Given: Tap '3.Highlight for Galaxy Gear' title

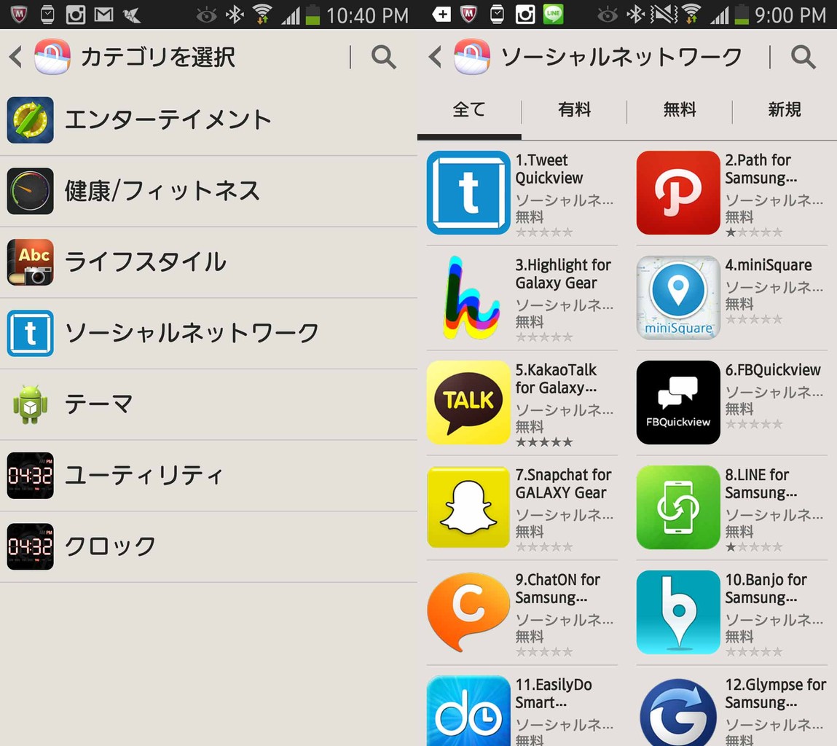Looking at the screenshot, I should point(563,274).
